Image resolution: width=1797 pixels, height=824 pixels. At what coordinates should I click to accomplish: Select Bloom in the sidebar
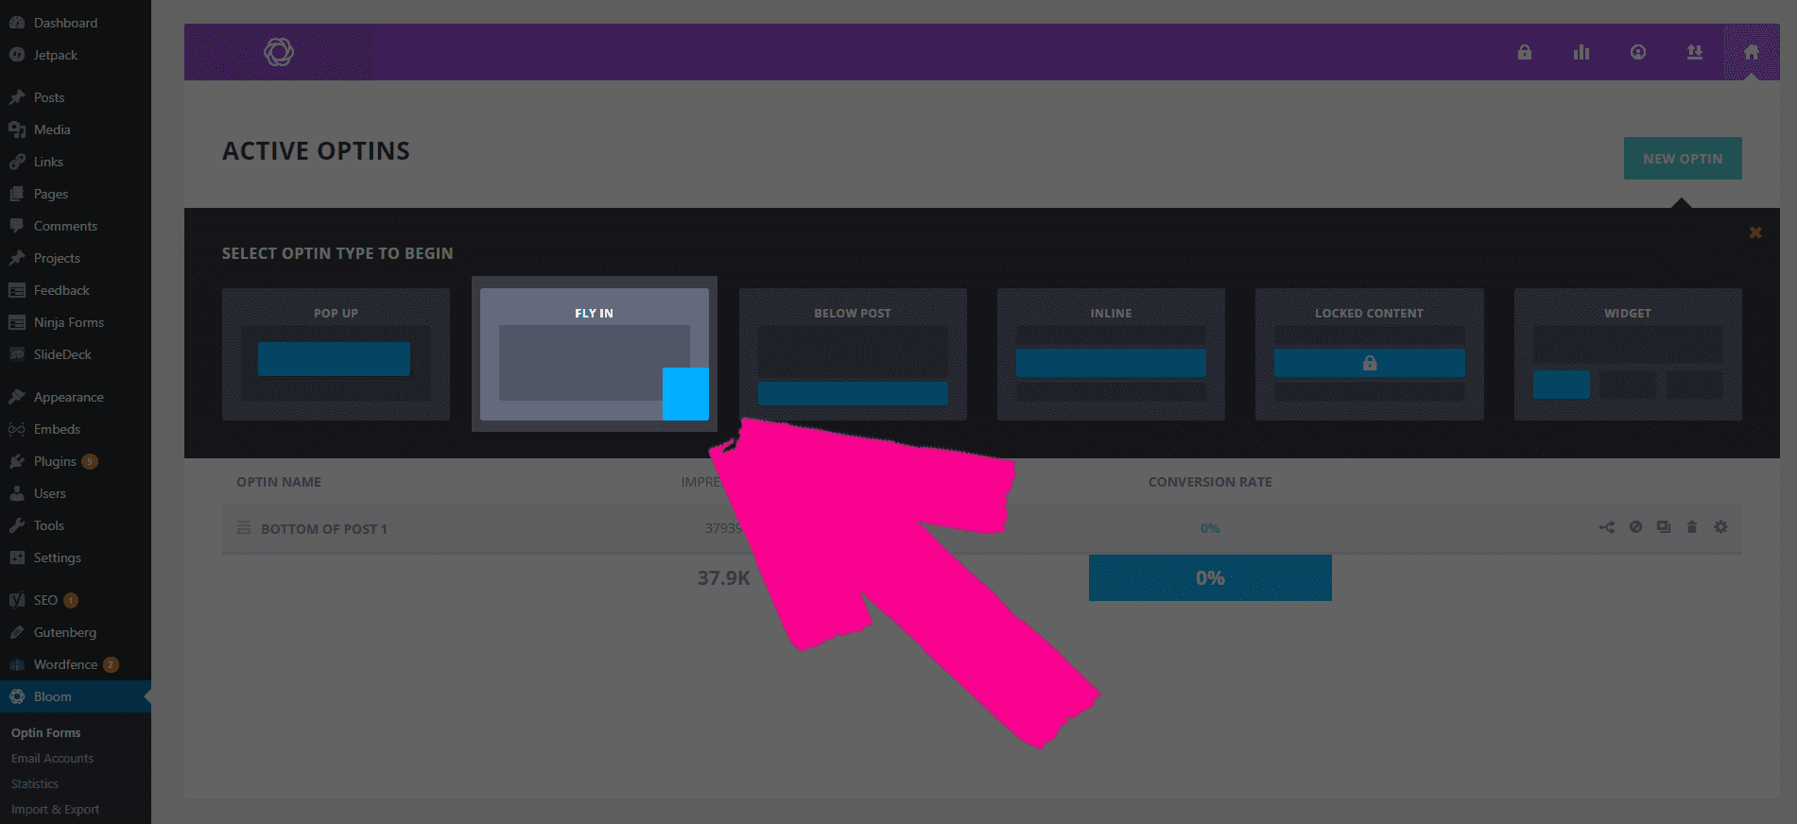(76, 696)
